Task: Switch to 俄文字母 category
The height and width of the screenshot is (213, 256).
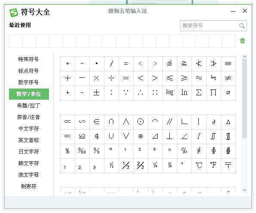Action: 28,175
